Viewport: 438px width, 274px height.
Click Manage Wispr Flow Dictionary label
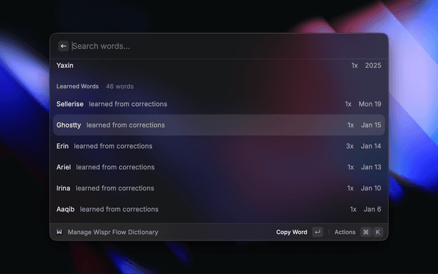113,232
